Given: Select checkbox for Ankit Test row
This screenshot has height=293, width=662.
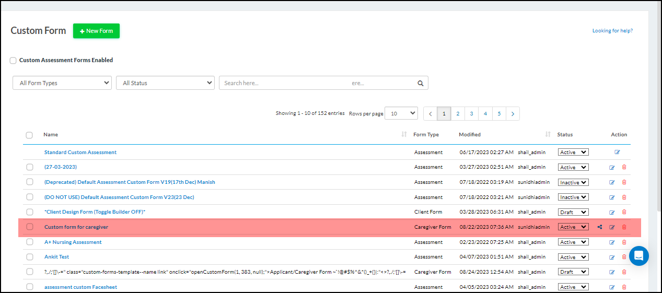Looking at the screenshot, I should [30, 257].
